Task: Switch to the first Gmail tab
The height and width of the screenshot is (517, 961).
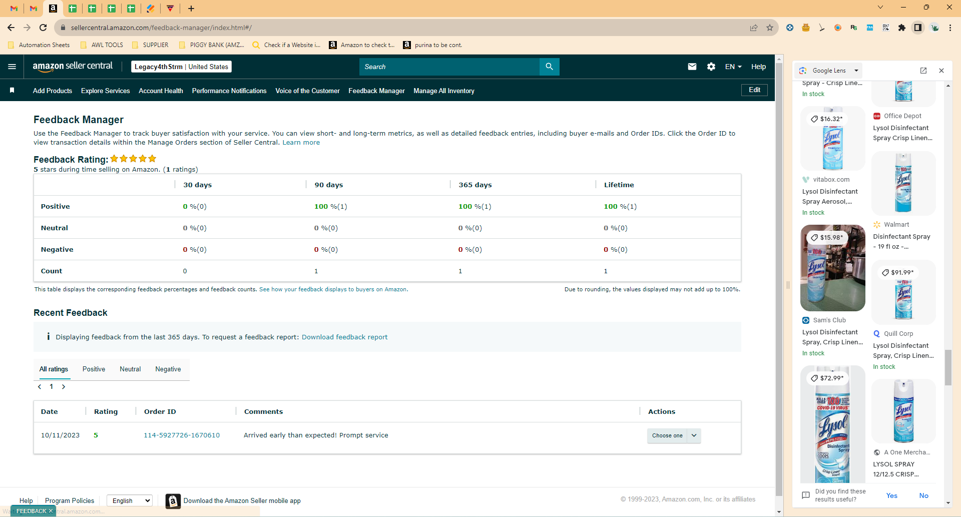Action: (x=14, y=8)
